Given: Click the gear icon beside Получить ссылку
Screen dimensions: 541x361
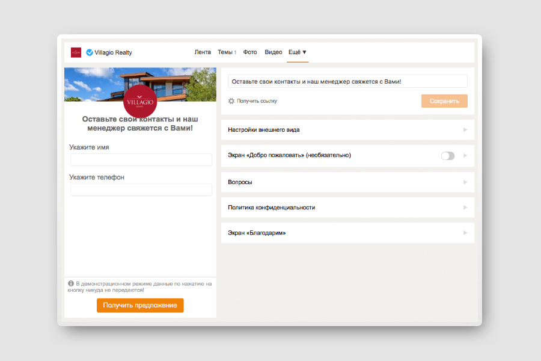Looking at the screenshot, I should point(231,101).
